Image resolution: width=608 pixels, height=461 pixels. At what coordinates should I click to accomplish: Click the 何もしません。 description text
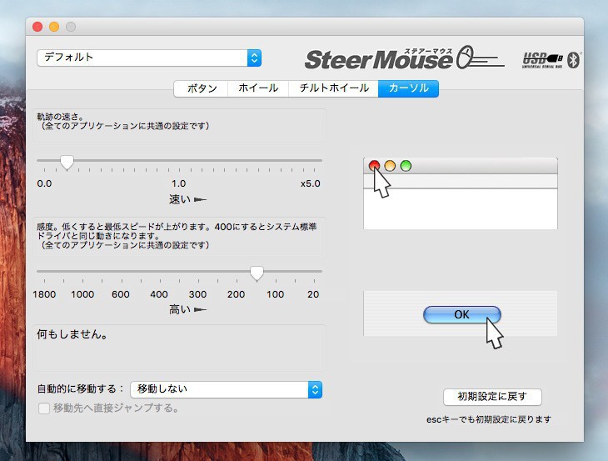point(72,333)
